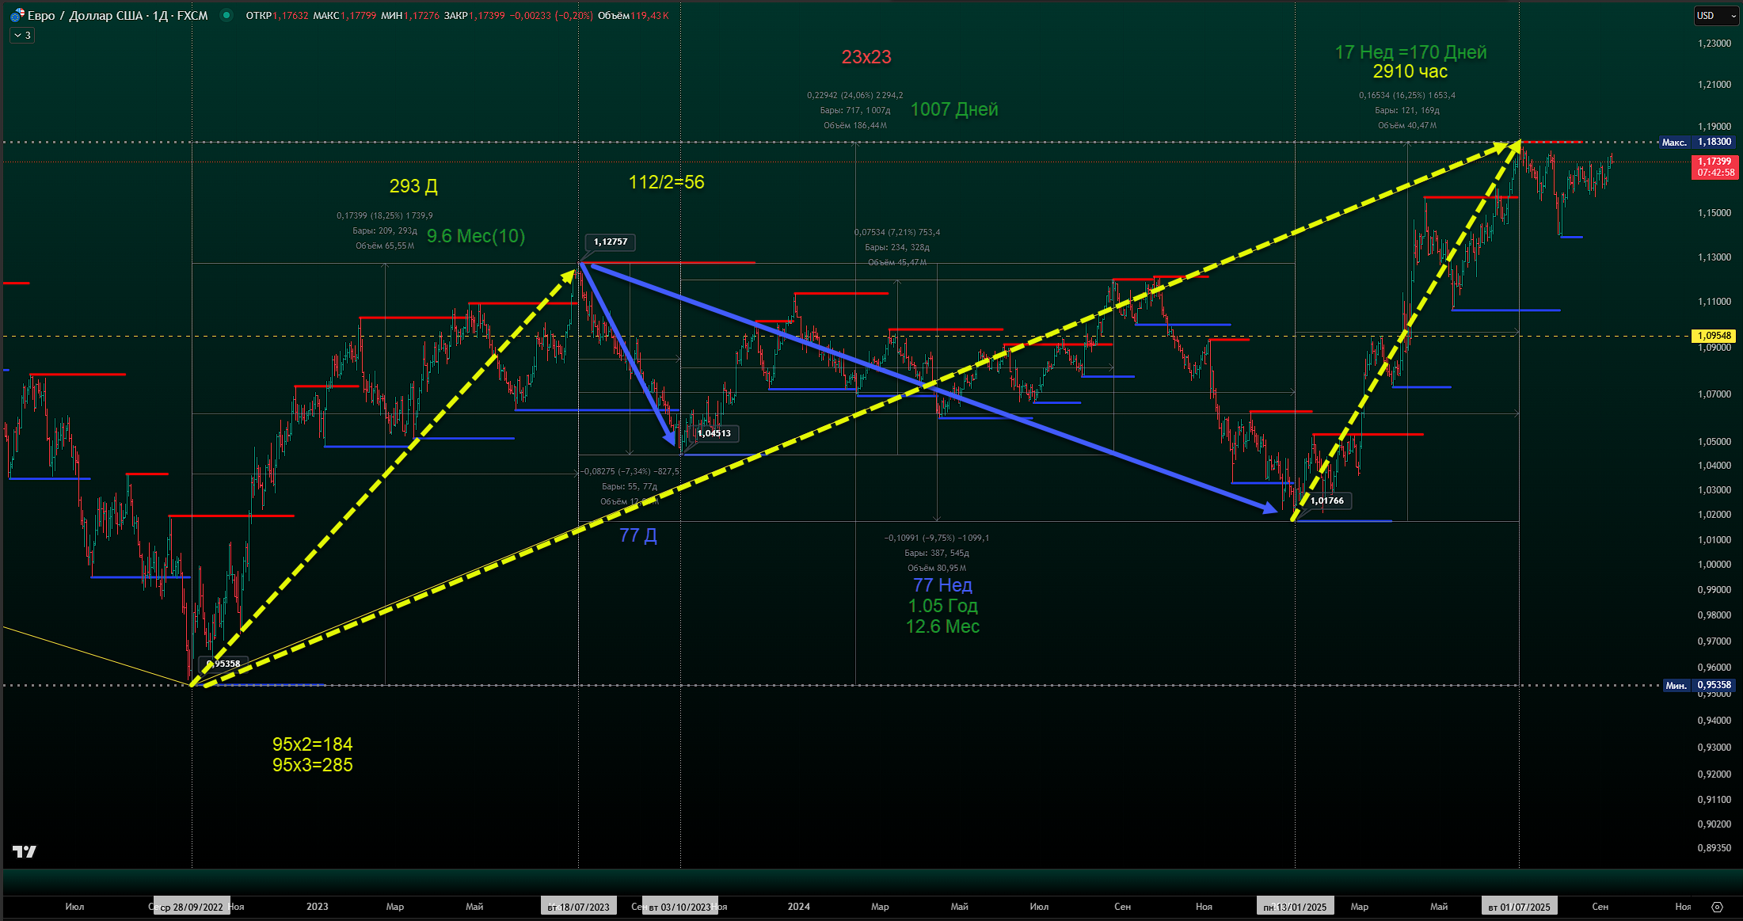Open chart settings gear on time axis
Screen dimensions: 1743x921
(x=1717, y=907)
